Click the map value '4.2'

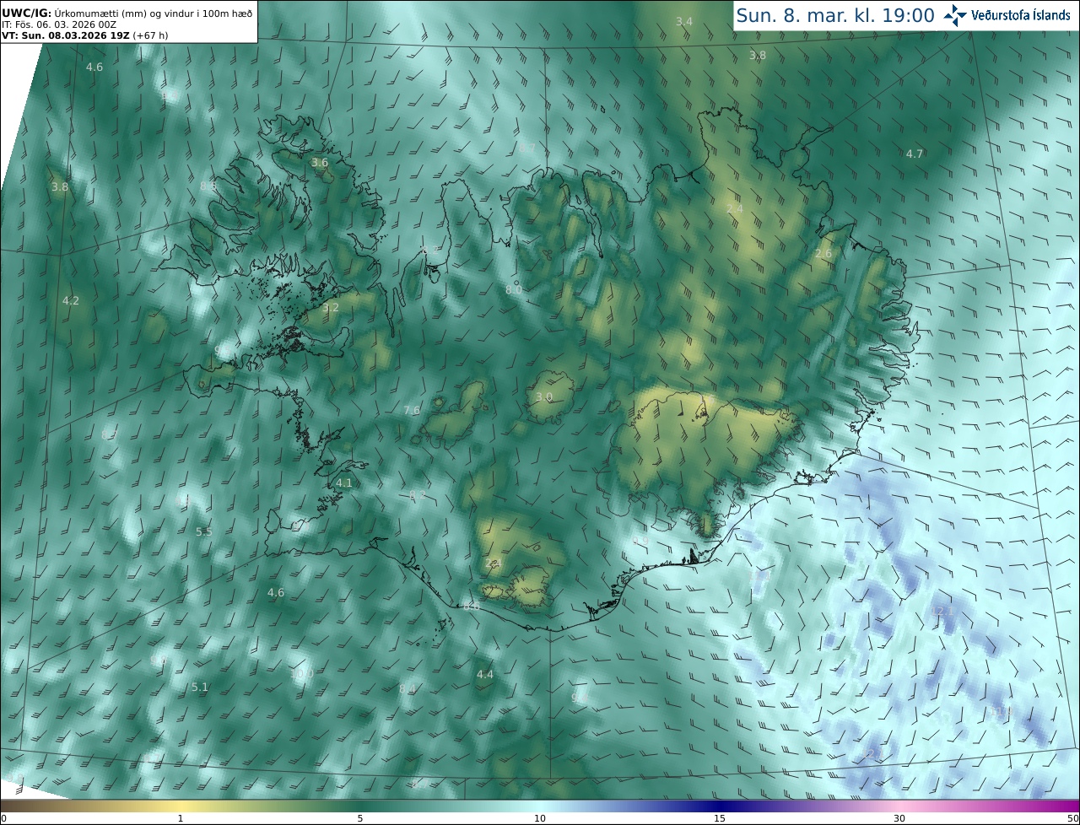(x=71, y=300)
